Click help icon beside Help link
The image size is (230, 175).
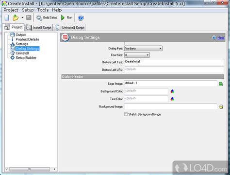pyautogui.click(x=214, y=37)
